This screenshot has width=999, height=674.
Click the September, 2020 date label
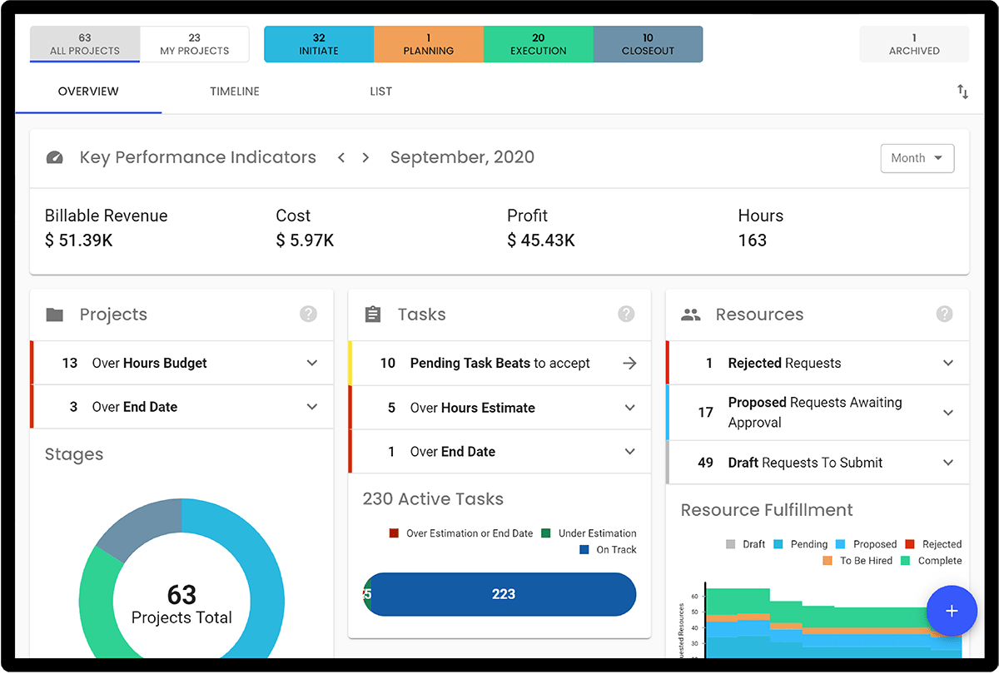coord(462,157)
